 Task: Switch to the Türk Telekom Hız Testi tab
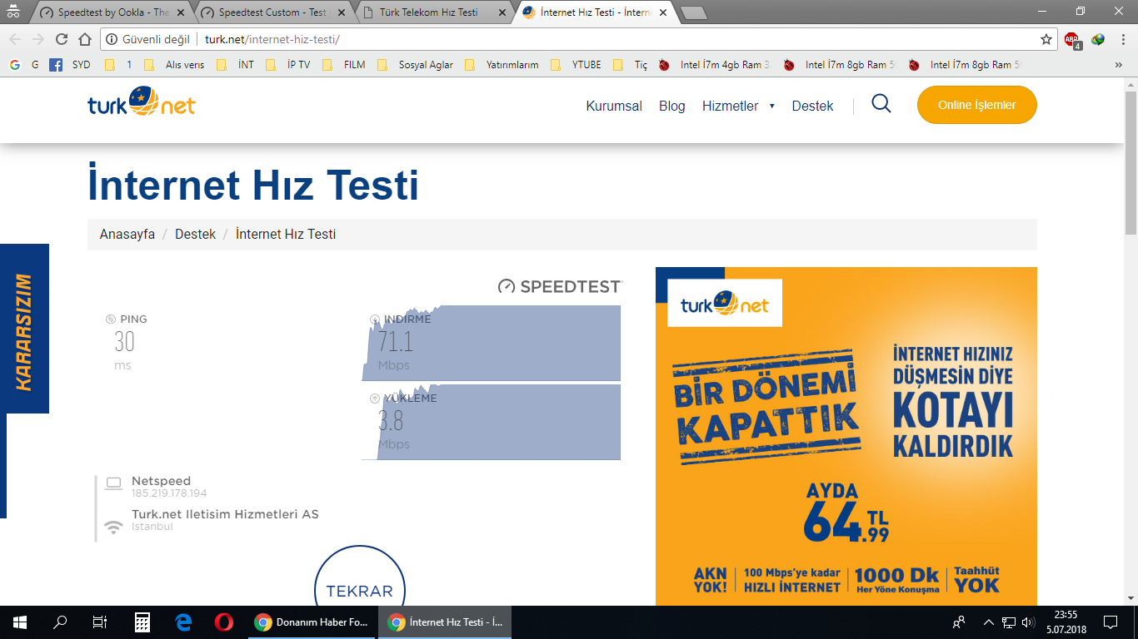click(433, 12)
